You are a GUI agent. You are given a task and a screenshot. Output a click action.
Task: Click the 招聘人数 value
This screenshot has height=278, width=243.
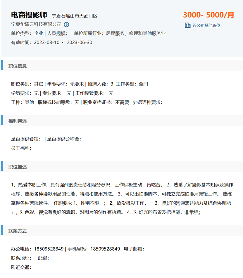pos(112,84)
